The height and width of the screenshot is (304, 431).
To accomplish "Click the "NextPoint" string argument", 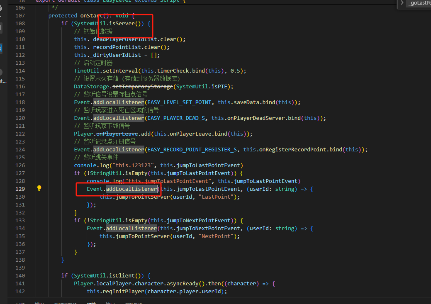I will click(x=216, y=236).
